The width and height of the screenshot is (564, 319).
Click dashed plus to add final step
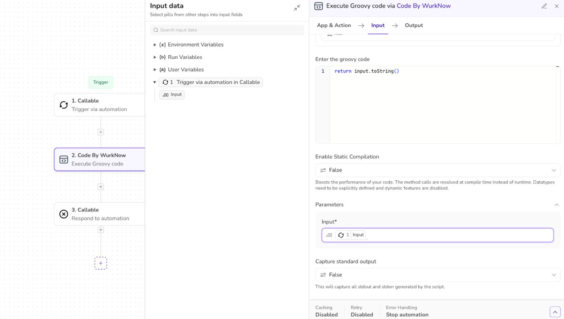click(x=101, y=263)
